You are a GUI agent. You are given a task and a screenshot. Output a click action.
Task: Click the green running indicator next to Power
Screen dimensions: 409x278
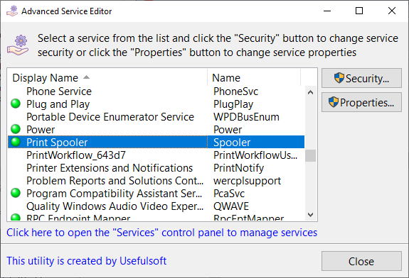point(16,129)
